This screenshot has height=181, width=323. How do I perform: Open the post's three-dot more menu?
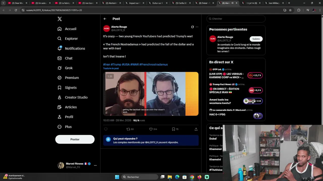(x=197, y=27)
